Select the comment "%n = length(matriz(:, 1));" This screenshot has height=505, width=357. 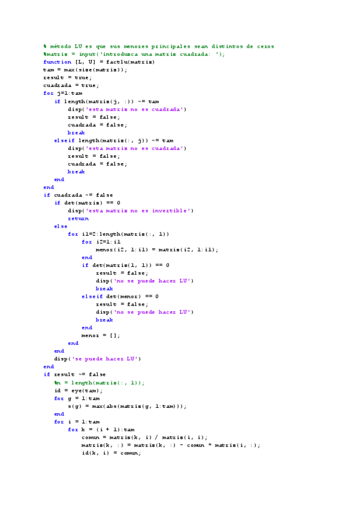tap(99, 383)
